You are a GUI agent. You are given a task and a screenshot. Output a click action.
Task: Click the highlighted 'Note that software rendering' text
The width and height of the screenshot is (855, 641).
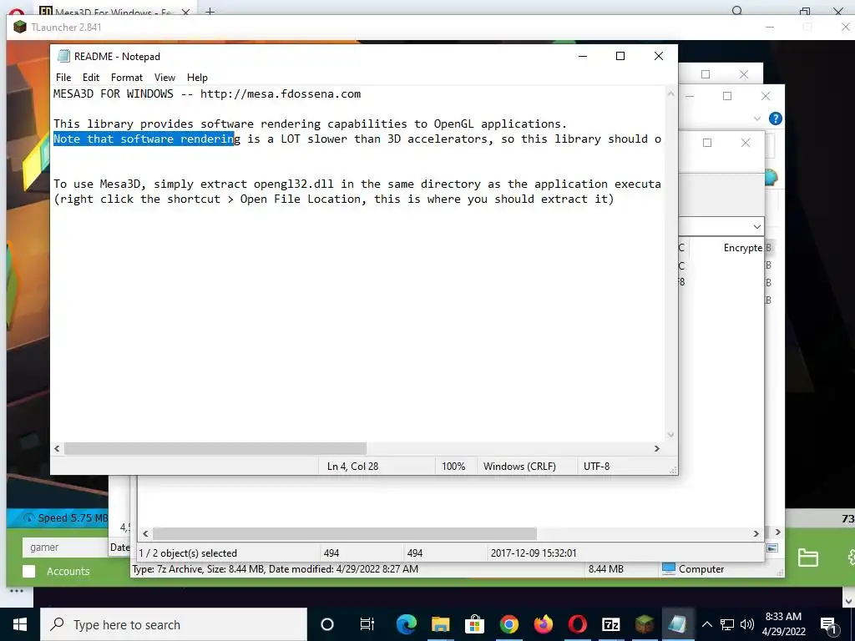pos(144,139)
